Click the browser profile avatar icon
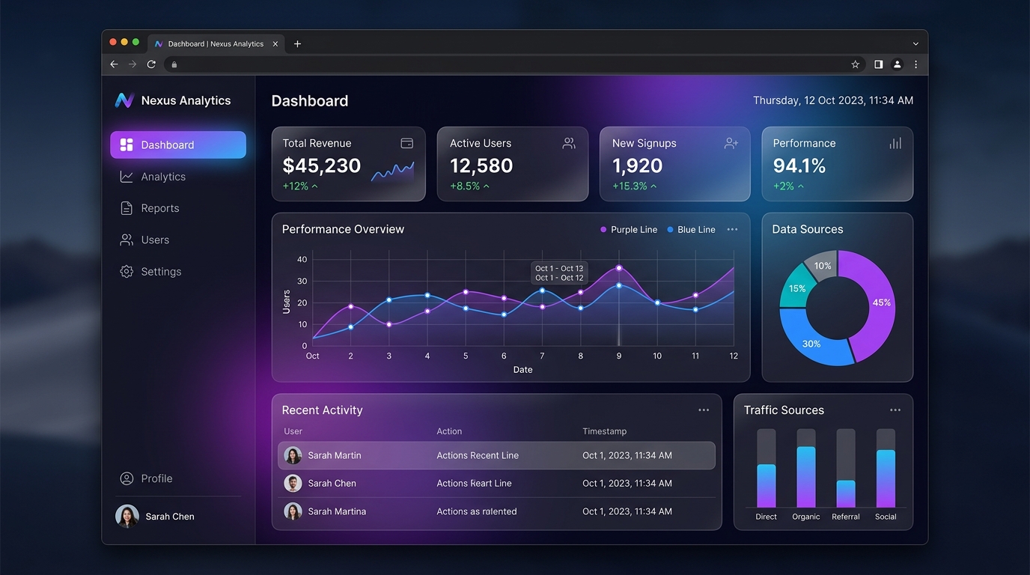 [898, 64]
